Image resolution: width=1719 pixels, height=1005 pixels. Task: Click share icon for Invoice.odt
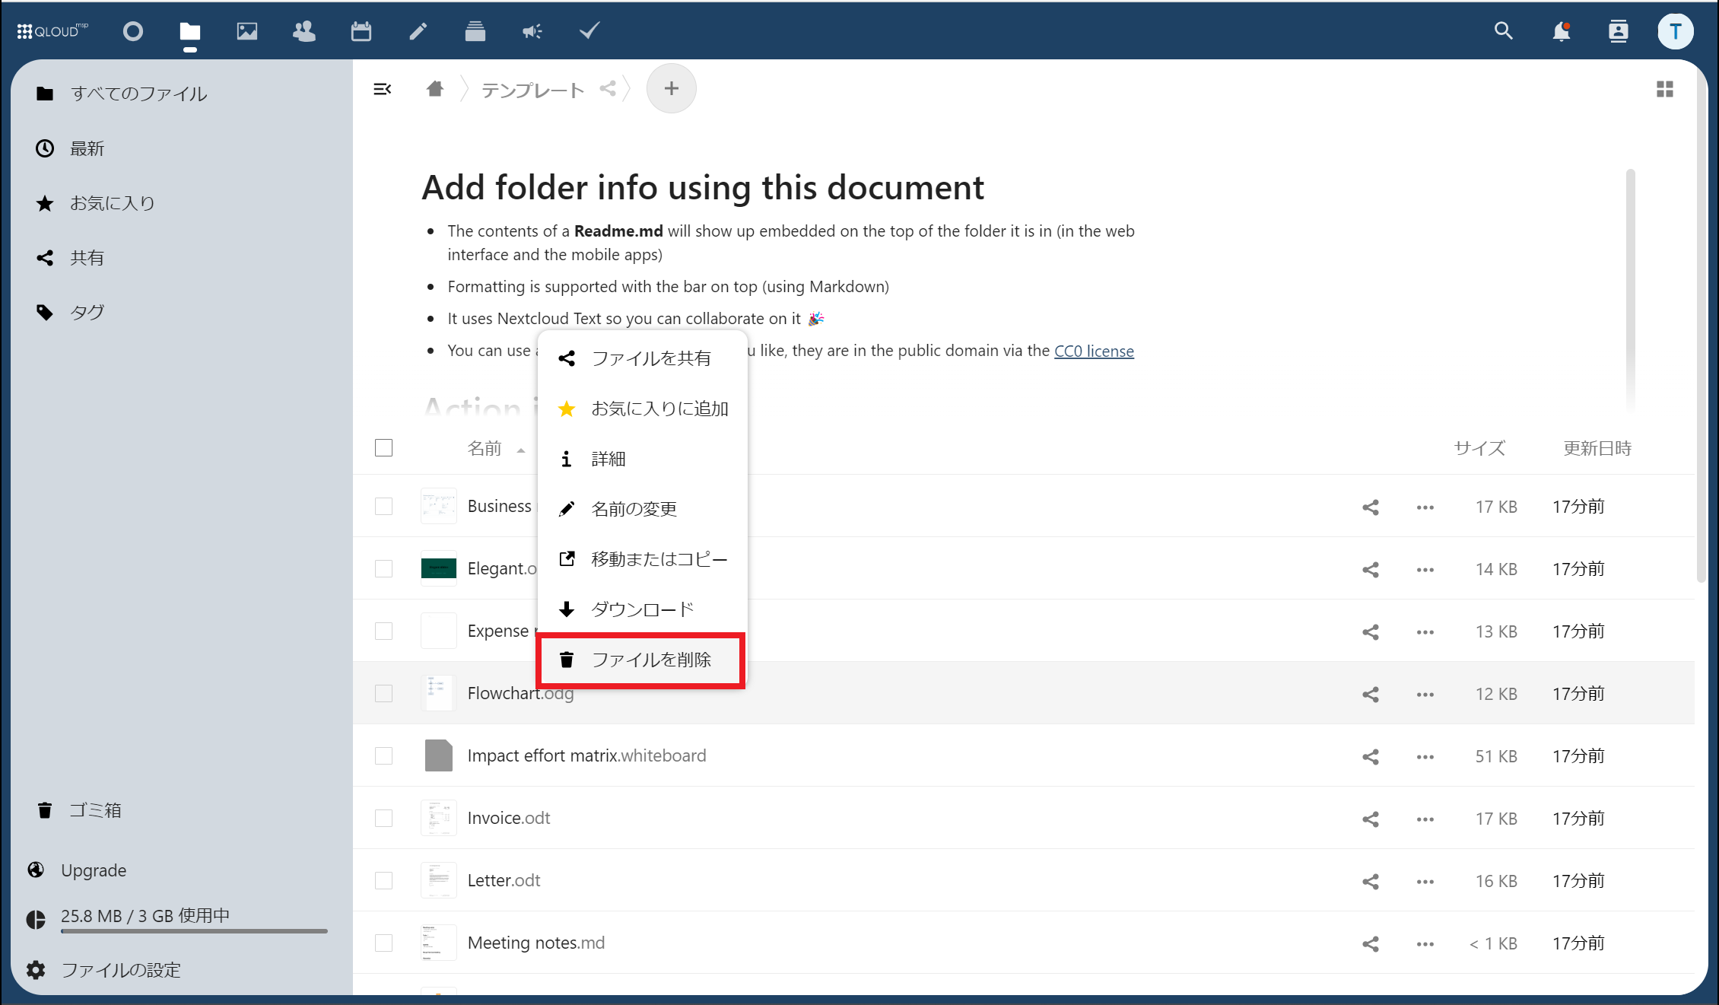click(x=1371, y=819)
